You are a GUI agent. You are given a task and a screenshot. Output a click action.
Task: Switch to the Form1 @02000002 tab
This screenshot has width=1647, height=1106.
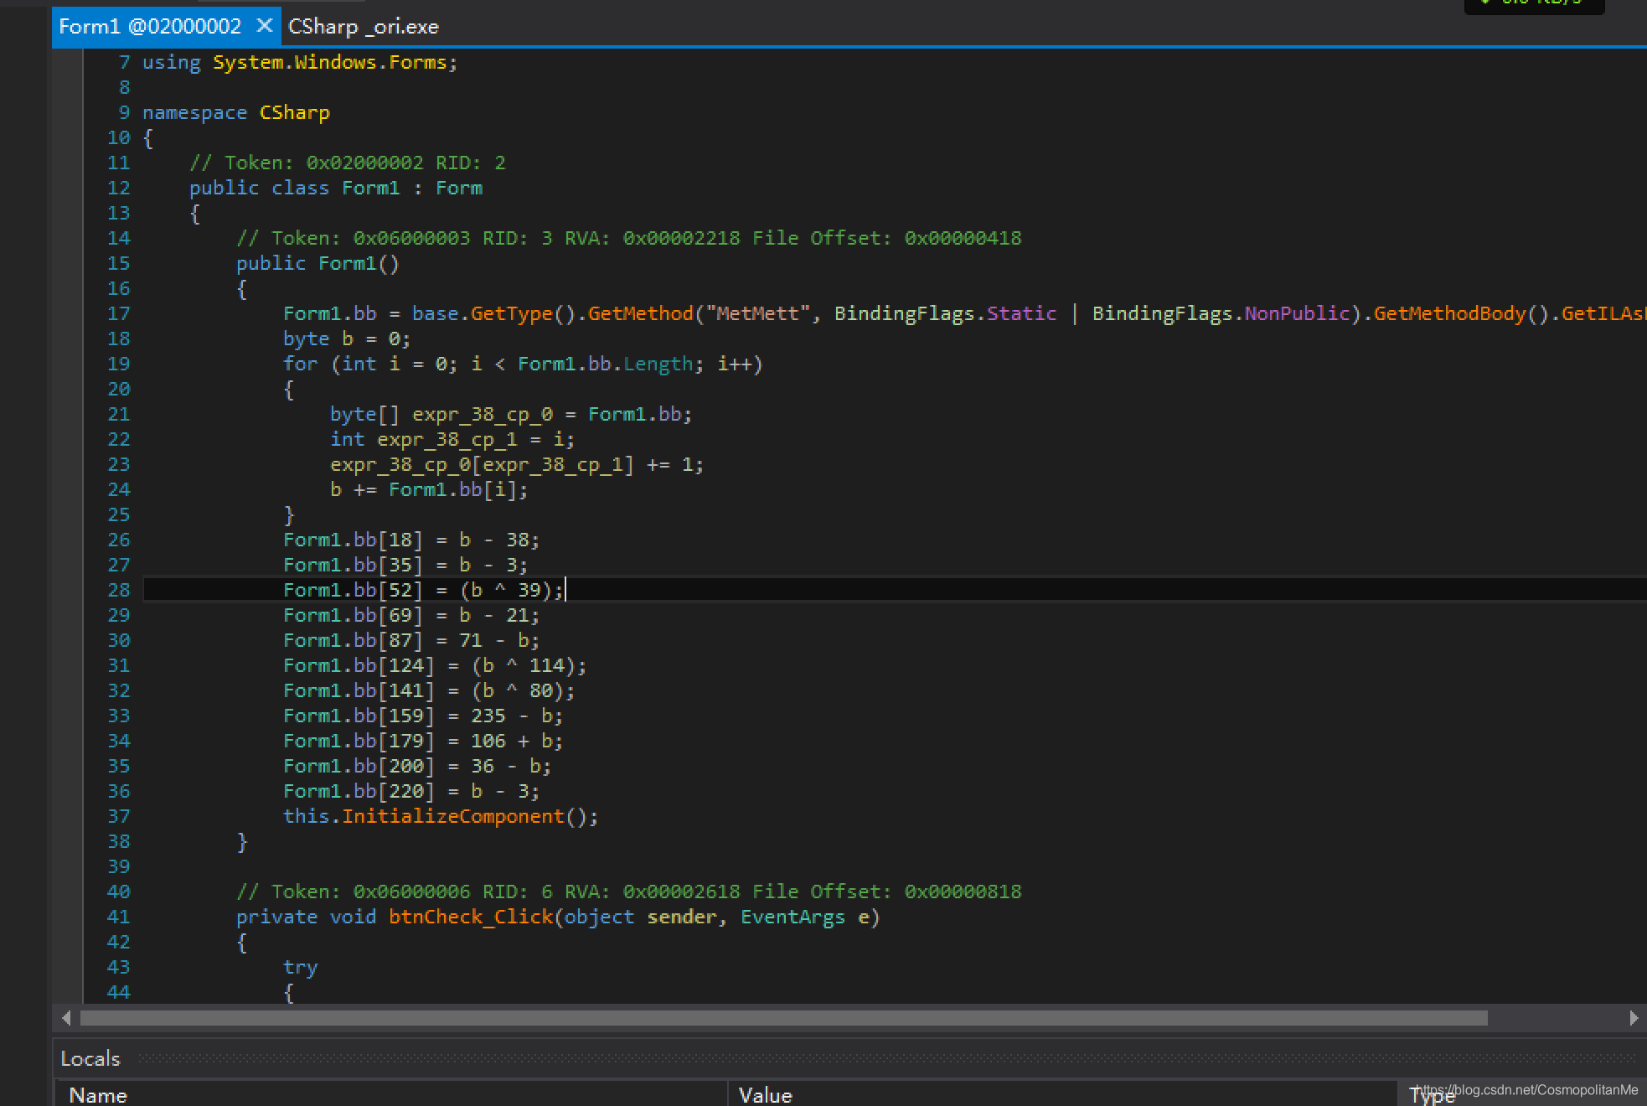coord(150,27)
